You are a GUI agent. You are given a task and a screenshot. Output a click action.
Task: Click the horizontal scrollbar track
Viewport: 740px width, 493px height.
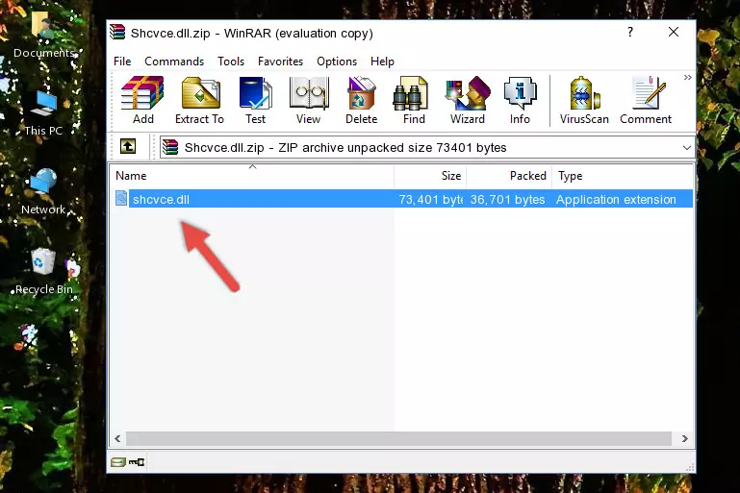(398, 439)
